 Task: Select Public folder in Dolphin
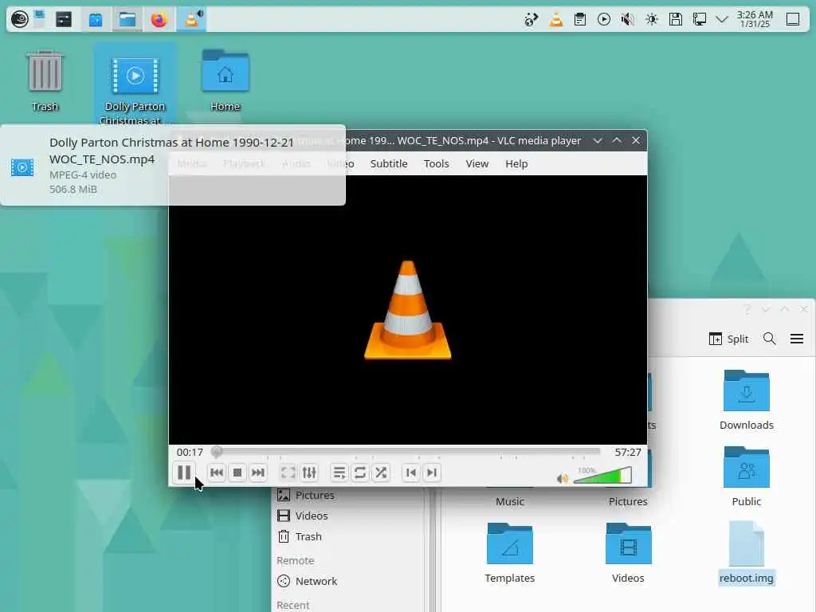click(746, 477)
